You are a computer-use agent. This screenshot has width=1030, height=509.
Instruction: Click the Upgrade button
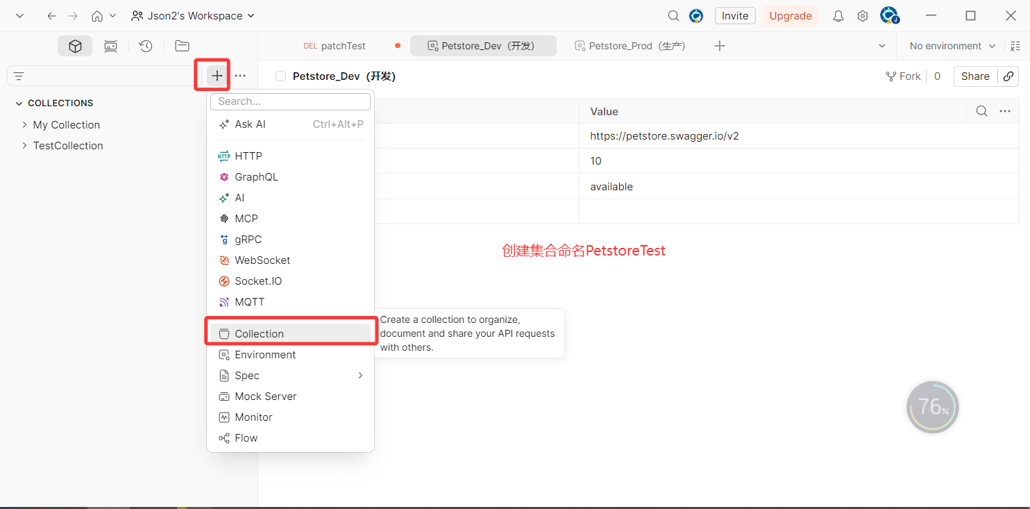pos(791,16)
